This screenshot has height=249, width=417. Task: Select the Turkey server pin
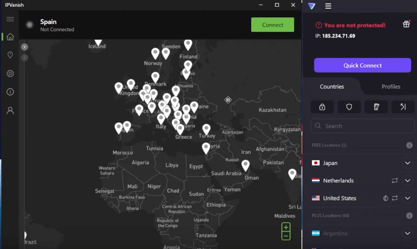point(206,129)
